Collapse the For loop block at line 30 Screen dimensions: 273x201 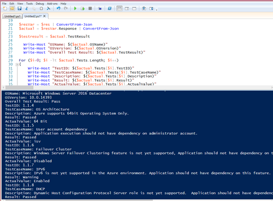[17, 65]
